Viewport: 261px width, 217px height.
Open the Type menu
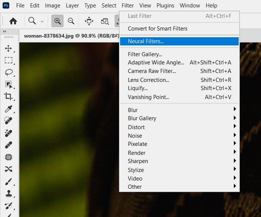click(90, 6)
